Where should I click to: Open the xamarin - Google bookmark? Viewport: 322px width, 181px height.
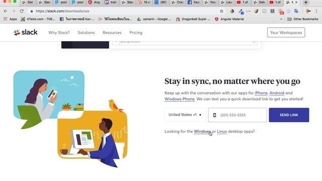click(x=154, y=19)
